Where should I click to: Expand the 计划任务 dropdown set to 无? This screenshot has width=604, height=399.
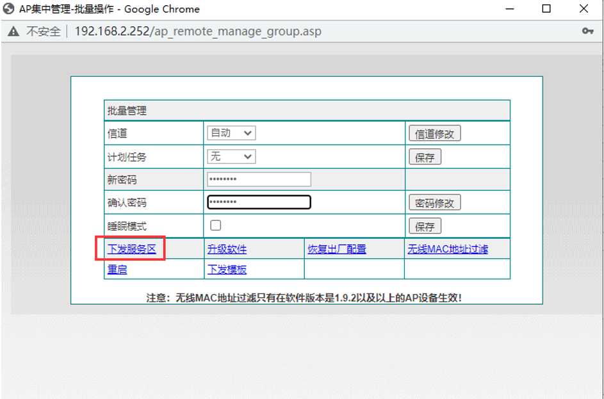(x=231, y=156)
